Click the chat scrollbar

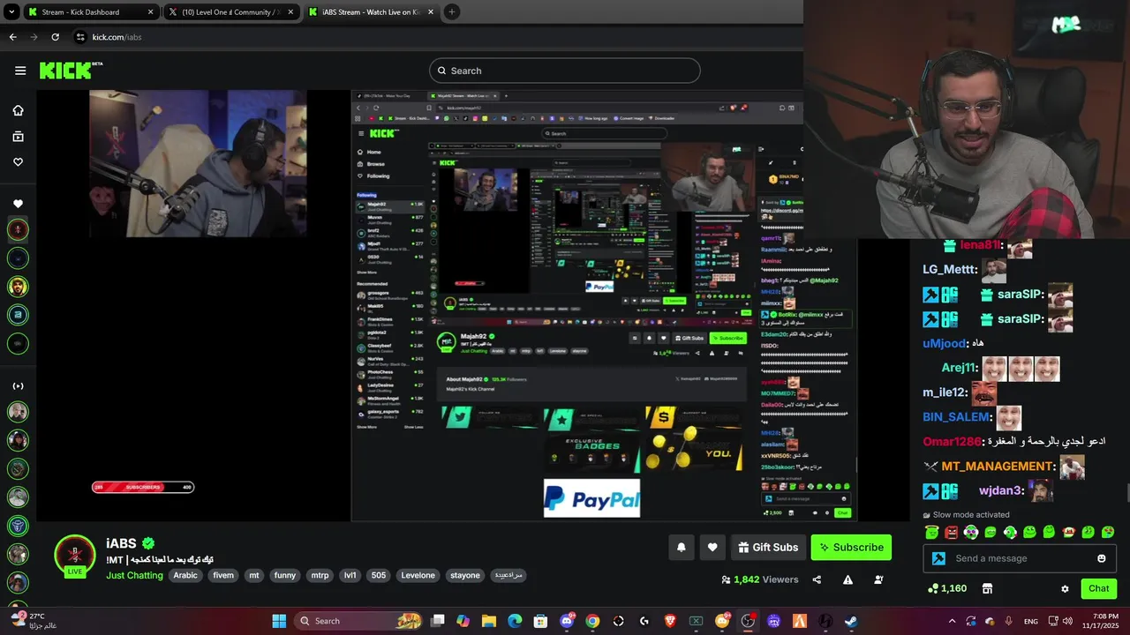tap(1126, 491)
